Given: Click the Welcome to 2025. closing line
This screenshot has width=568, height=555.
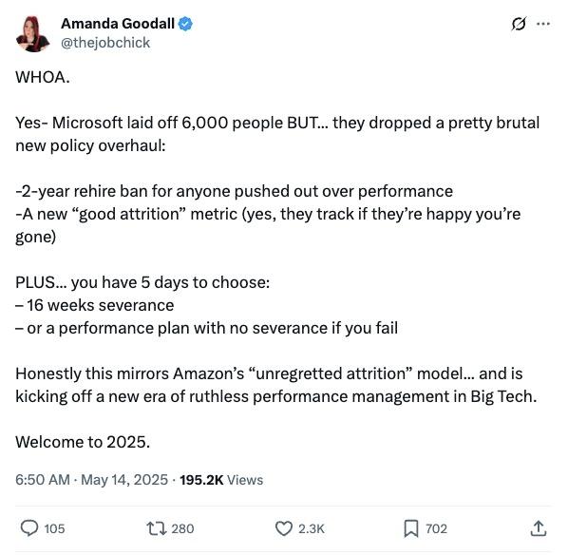Looking at the screenshot, I should 83,442.
